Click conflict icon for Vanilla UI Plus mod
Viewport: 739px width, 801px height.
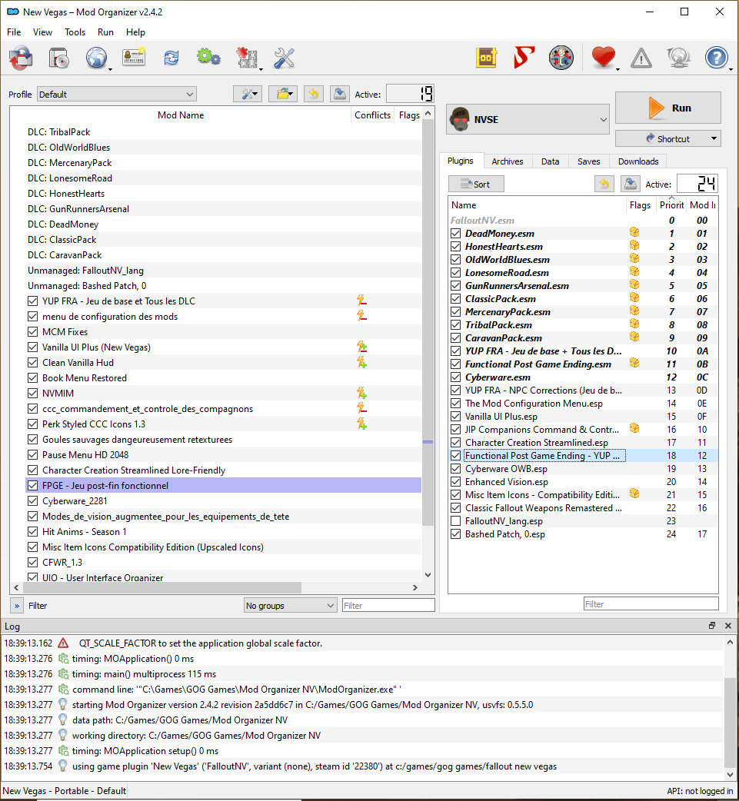pyautogui.click(x=361, y=347)
